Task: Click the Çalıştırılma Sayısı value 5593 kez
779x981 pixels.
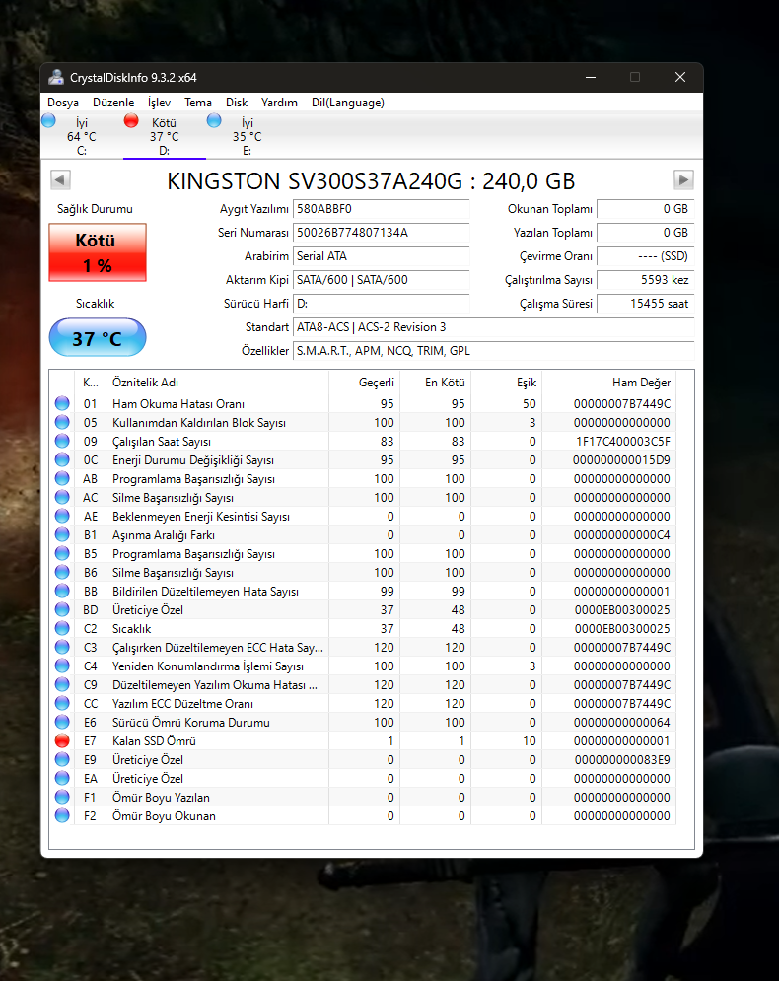Action: pos(645,280)
